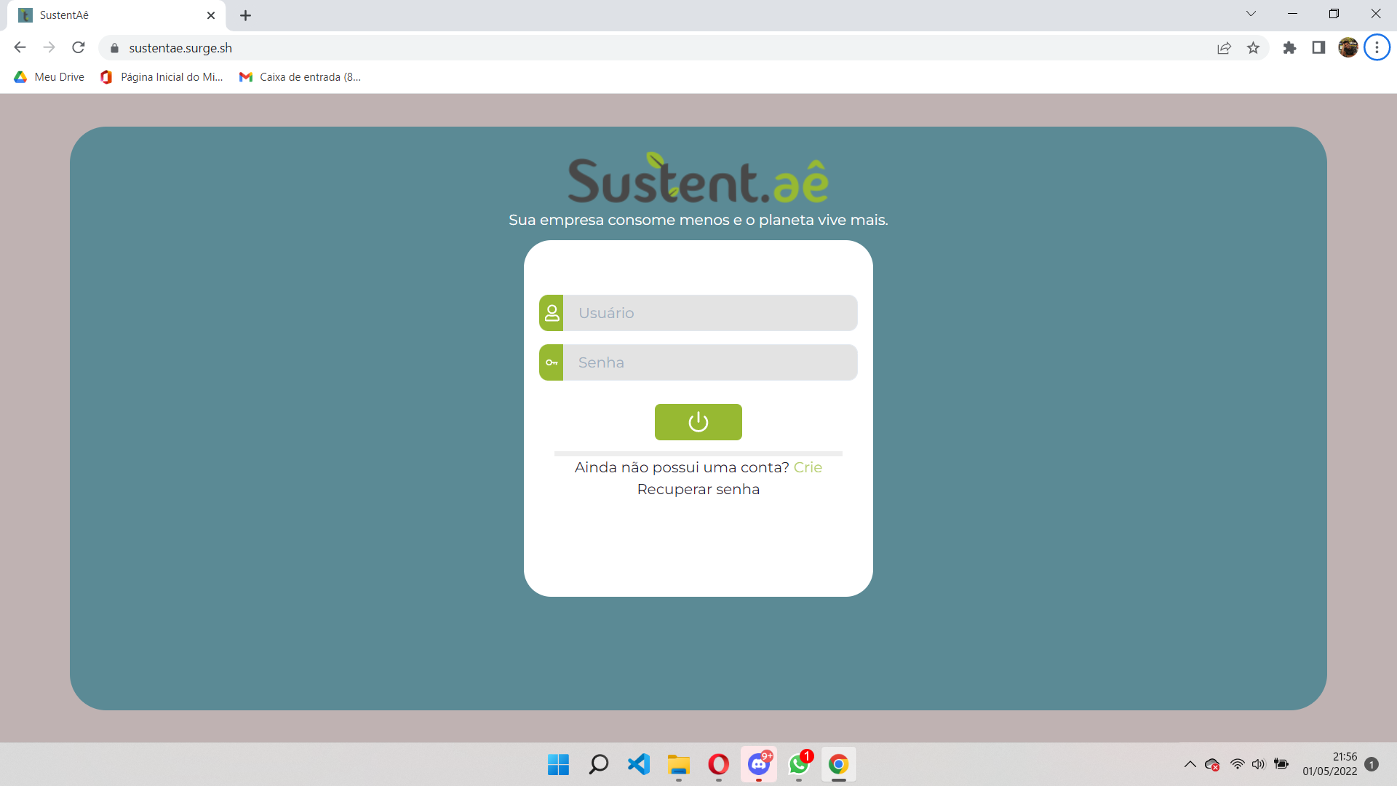This screenshot has height=786, width=1397.
Task: Click the Usuário input field
Action: coord(709,313)
